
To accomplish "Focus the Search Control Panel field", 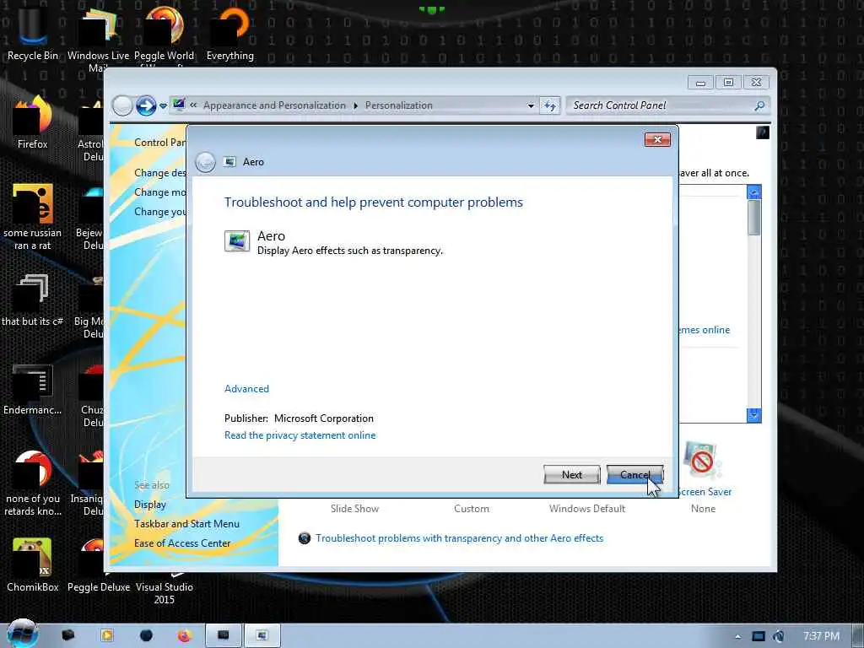I will (x=661, y=105).
